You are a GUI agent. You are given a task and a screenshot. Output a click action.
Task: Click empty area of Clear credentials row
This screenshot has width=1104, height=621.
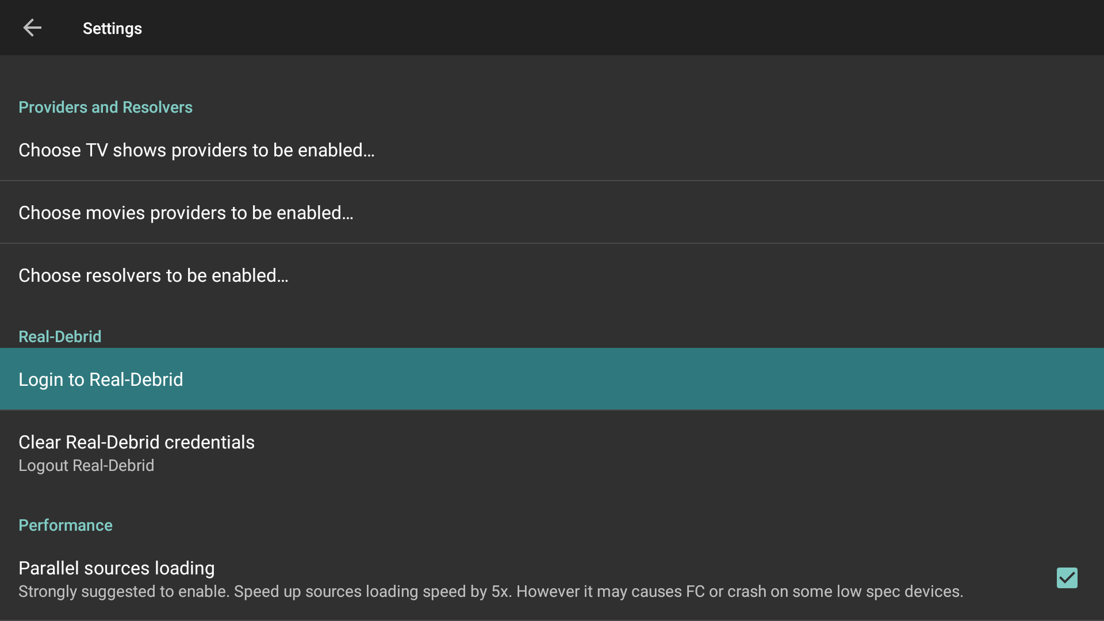(x=678, y=453)
